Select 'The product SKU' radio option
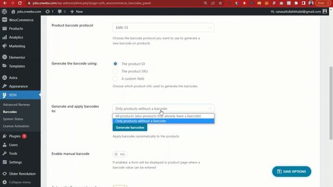Screen dimensions: 333x187 point(116,71)
